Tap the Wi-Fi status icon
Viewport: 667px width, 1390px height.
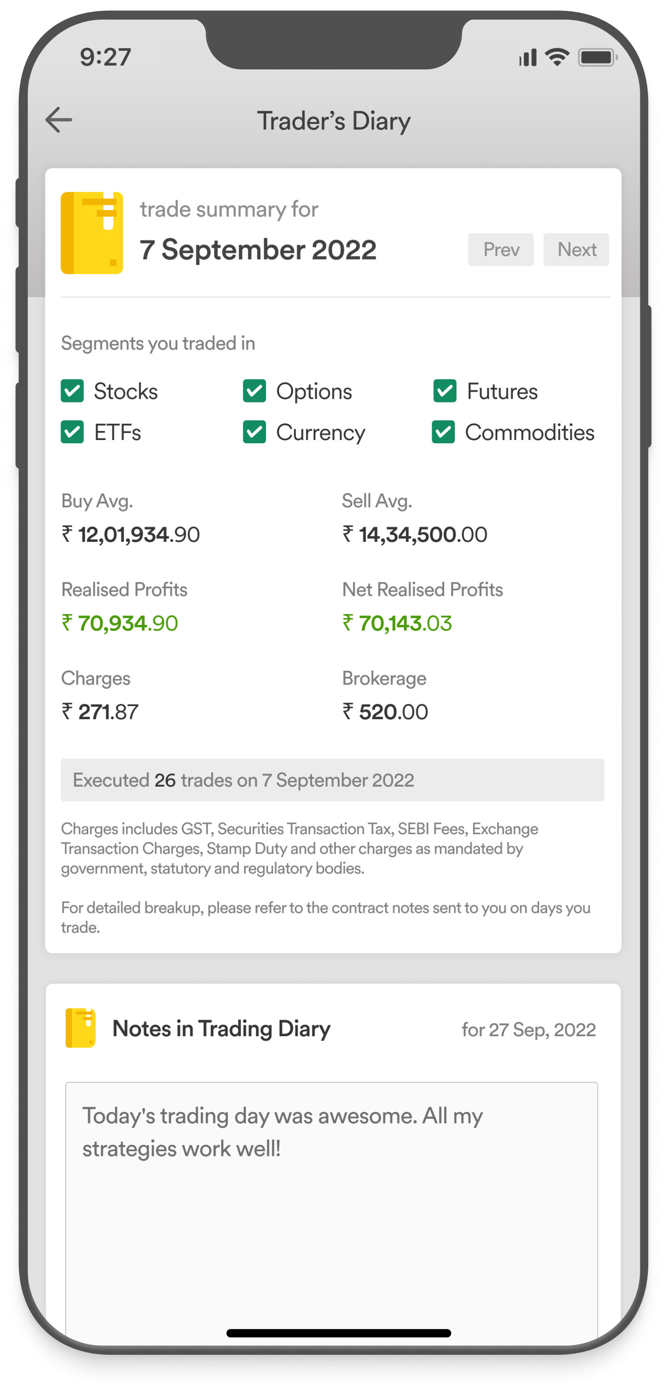[x=557, y=57]
